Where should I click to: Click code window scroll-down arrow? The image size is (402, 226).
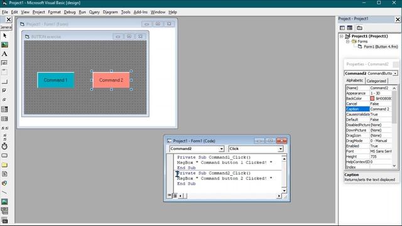(x=284, y=190)
